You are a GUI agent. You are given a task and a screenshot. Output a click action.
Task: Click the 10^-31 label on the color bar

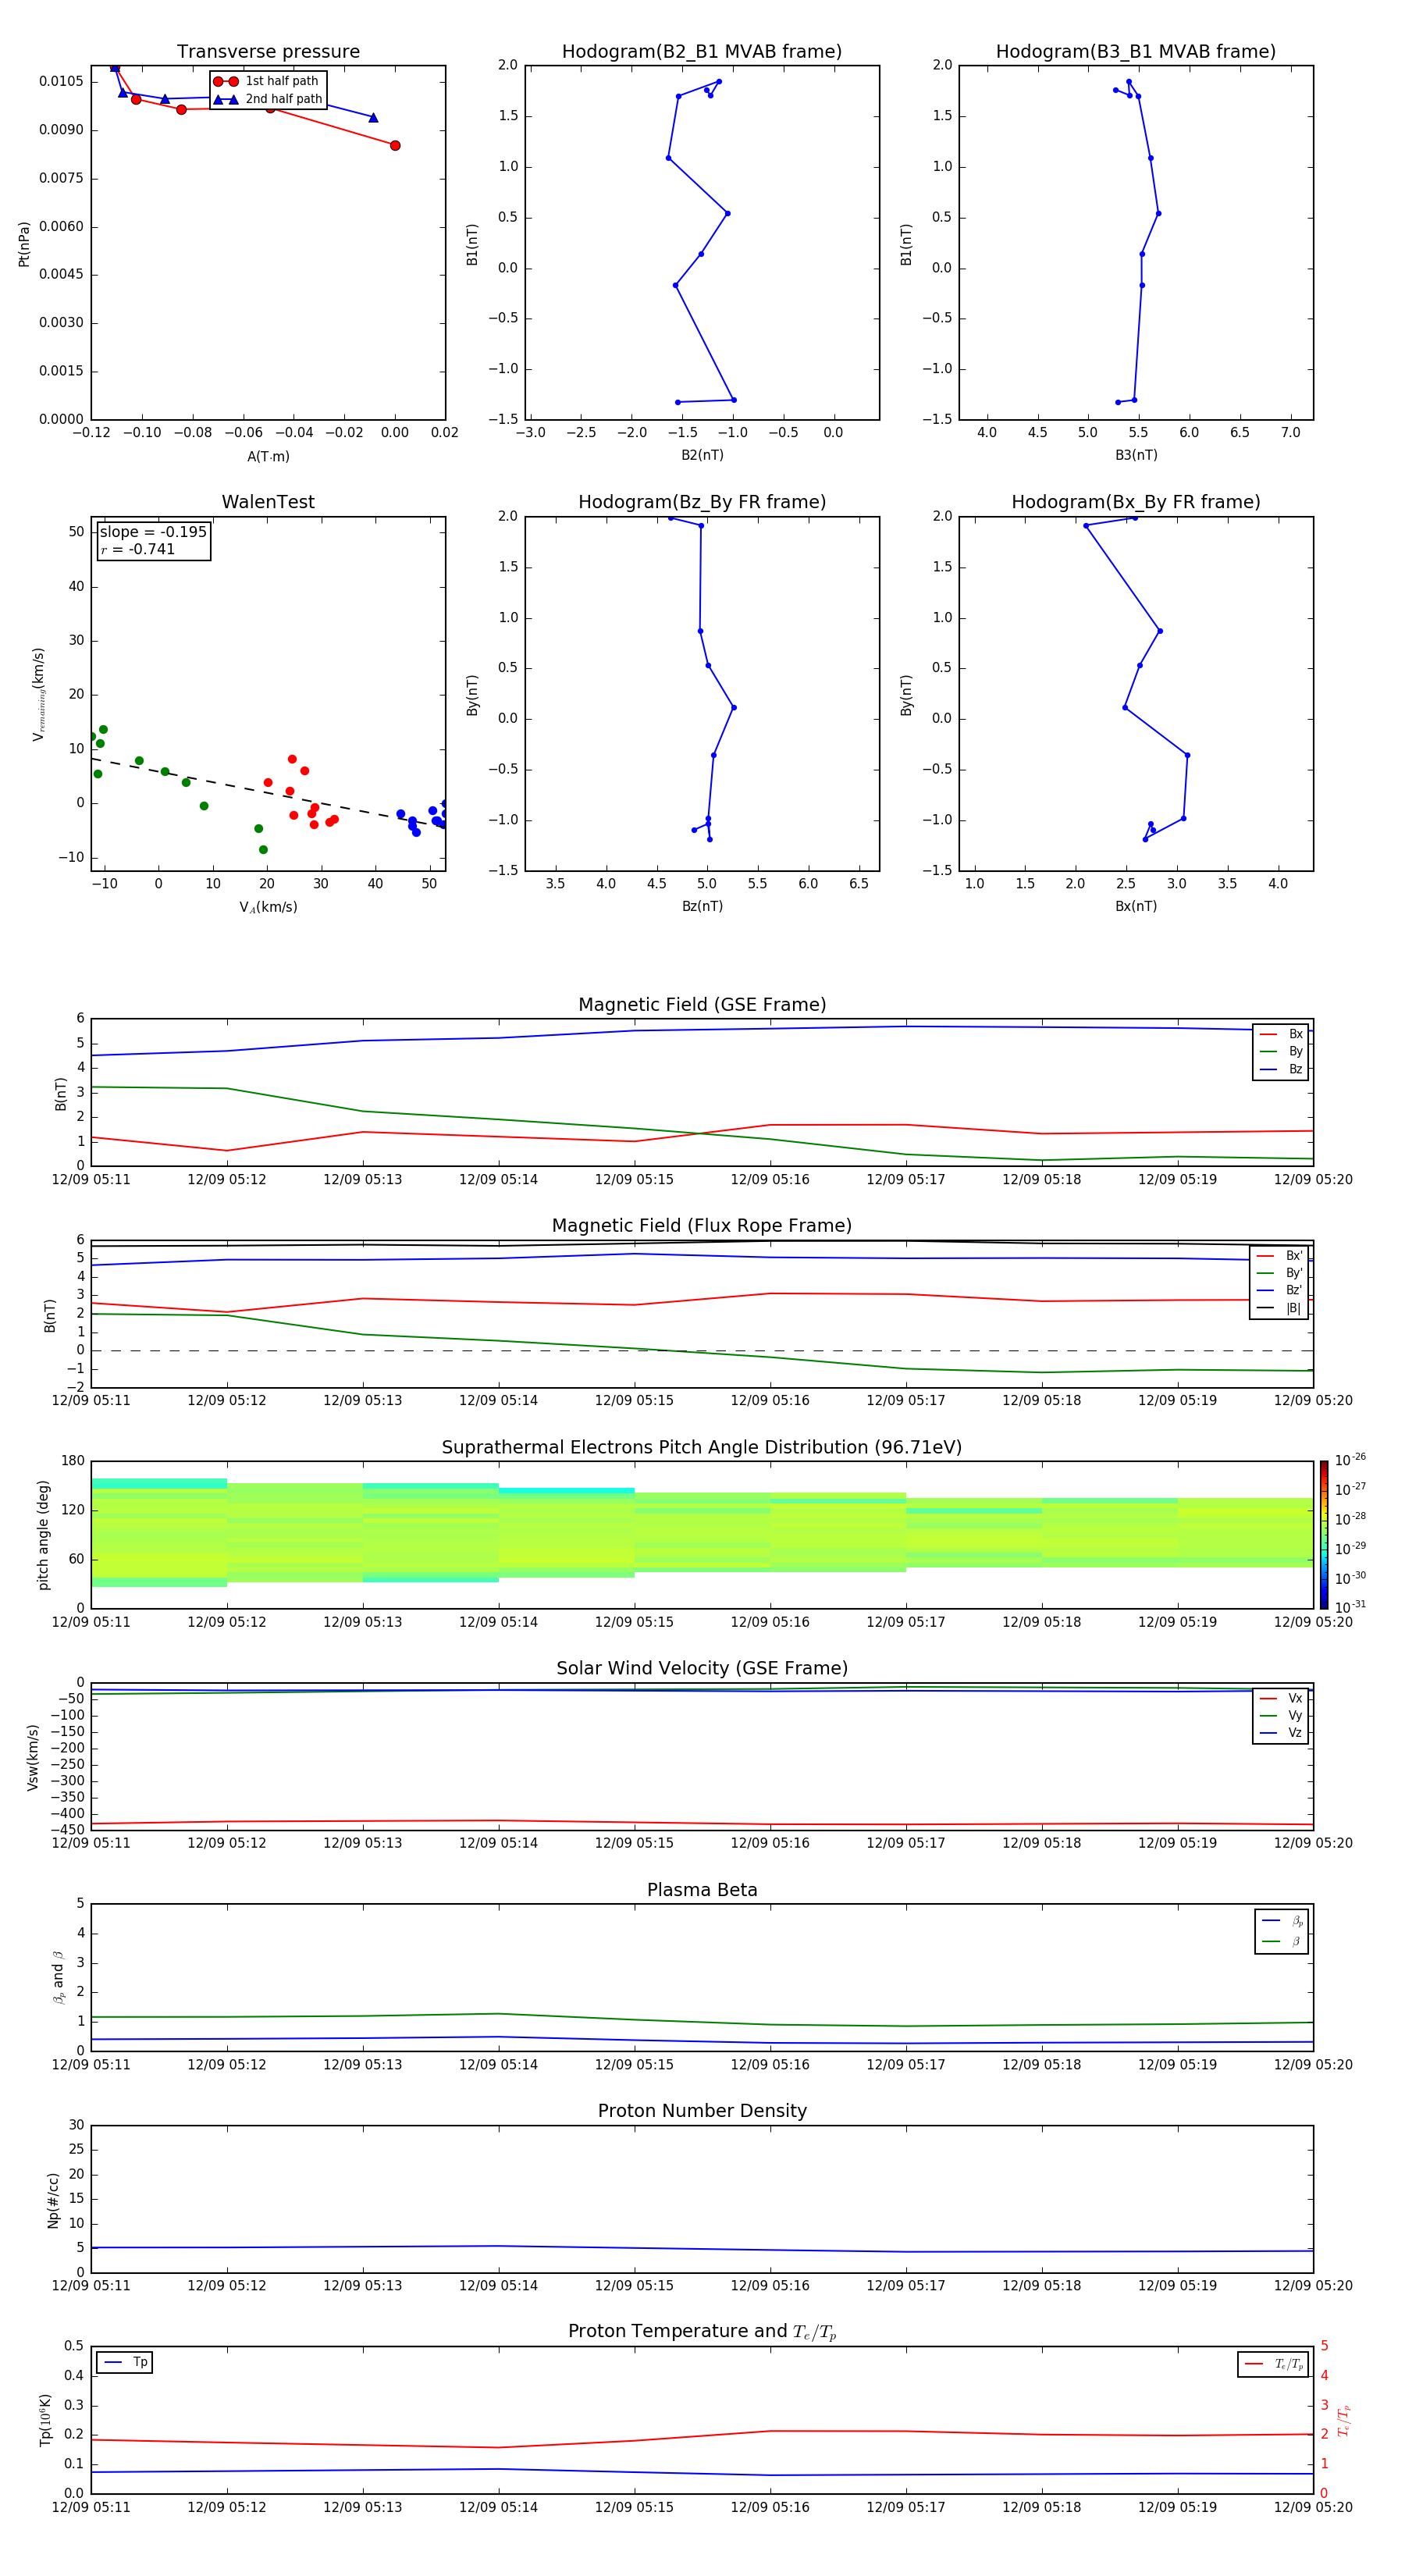pos(1350,1607)
